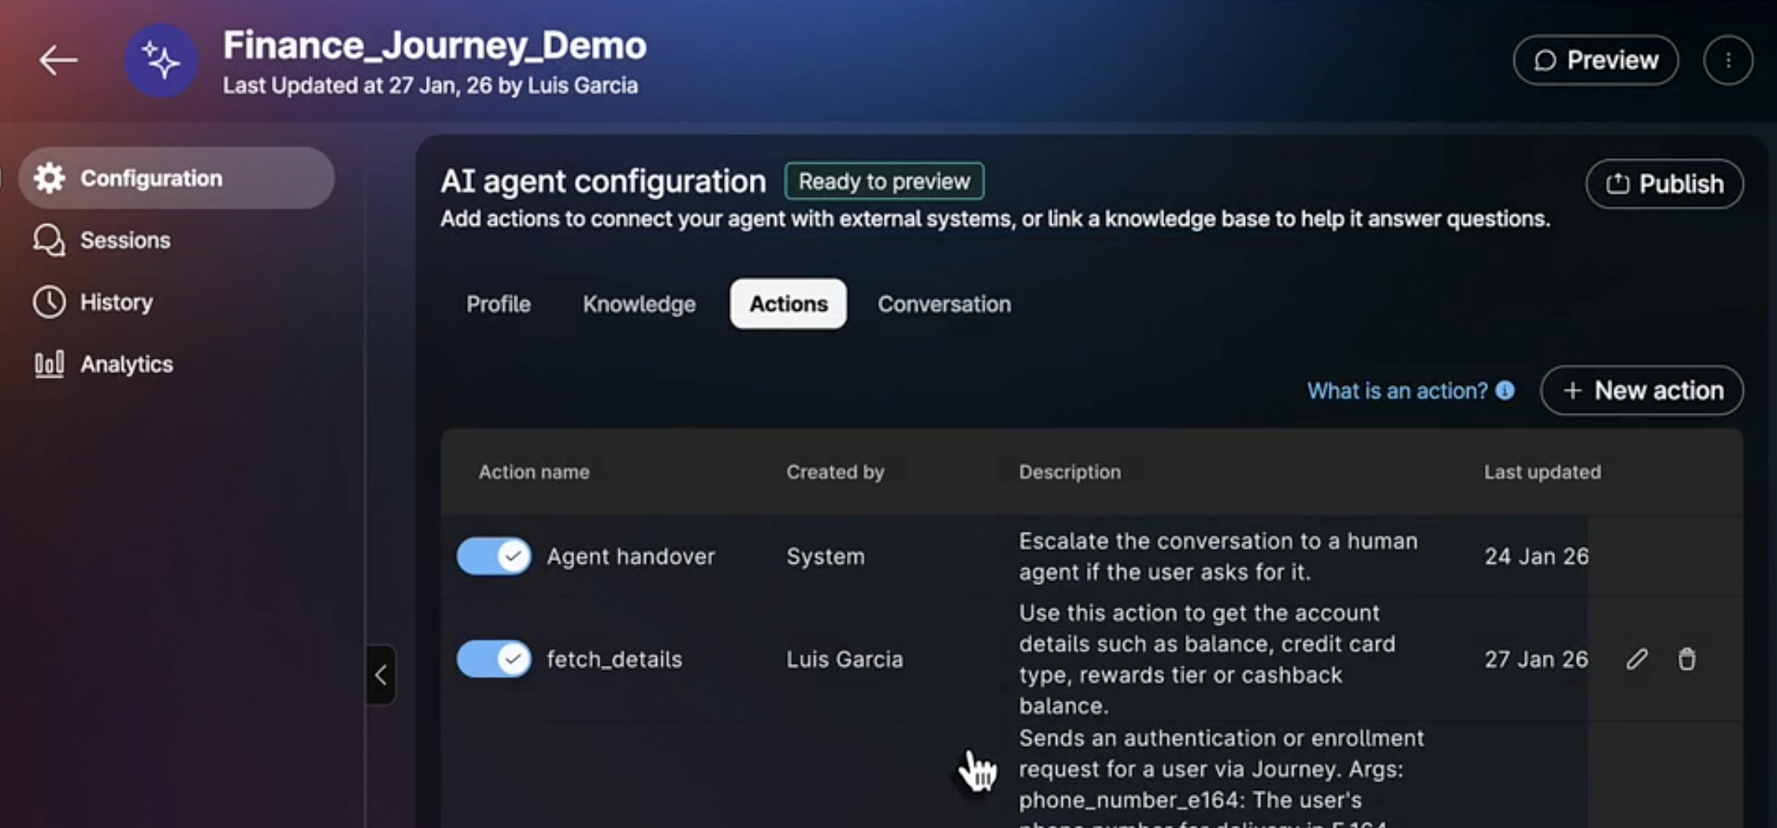Publish the AI agent
Image resolution: width=1777 pixels, height=828 pixels.
click(x=1664, y=184)
